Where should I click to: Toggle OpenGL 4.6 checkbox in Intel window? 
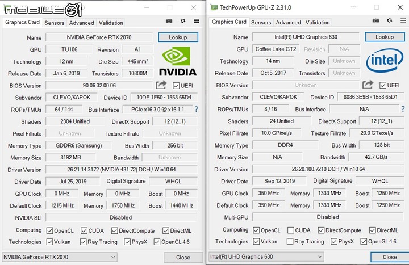point(364,241)
